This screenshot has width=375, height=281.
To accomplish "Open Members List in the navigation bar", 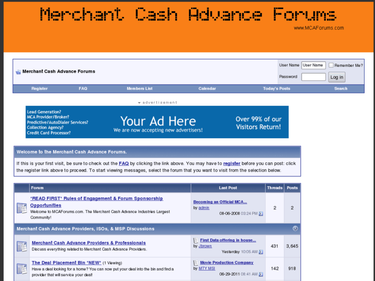I will tap(139, 89).
